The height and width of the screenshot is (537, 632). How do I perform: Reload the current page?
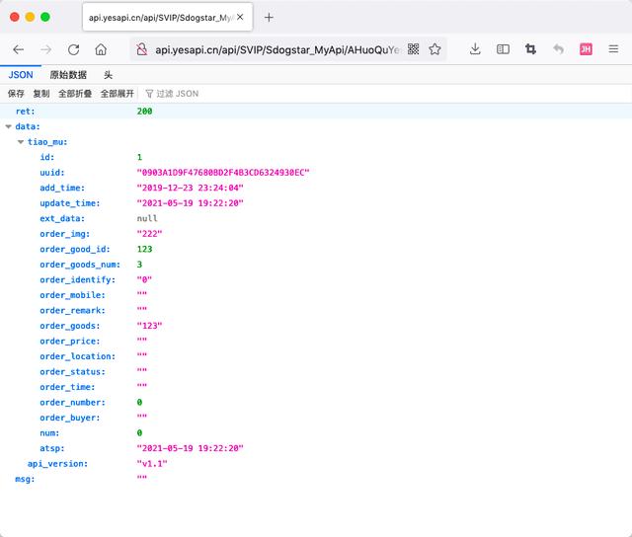tap(73, 49)
